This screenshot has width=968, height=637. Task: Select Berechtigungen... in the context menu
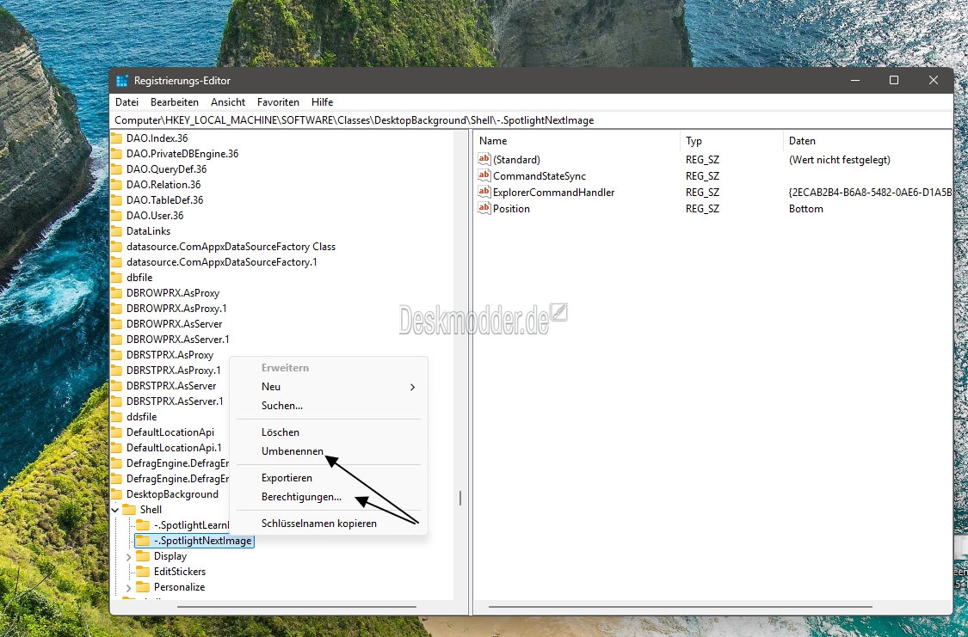301,497
